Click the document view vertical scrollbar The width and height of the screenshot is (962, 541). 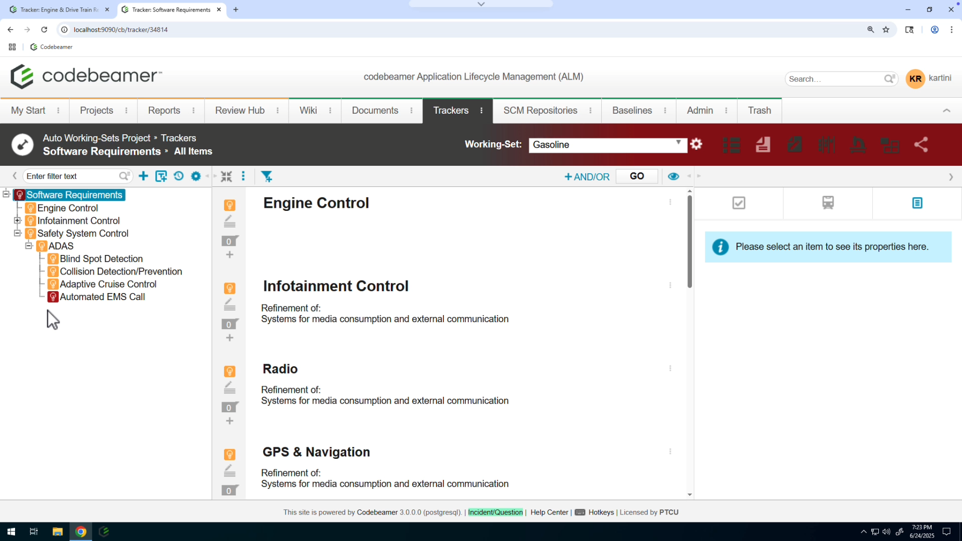pyautogui.click(x=689, y=241)
